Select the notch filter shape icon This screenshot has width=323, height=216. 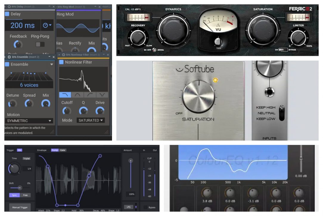coord(102,95)
